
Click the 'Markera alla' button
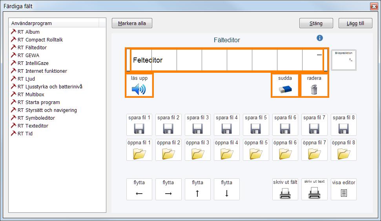pos(132,23)
